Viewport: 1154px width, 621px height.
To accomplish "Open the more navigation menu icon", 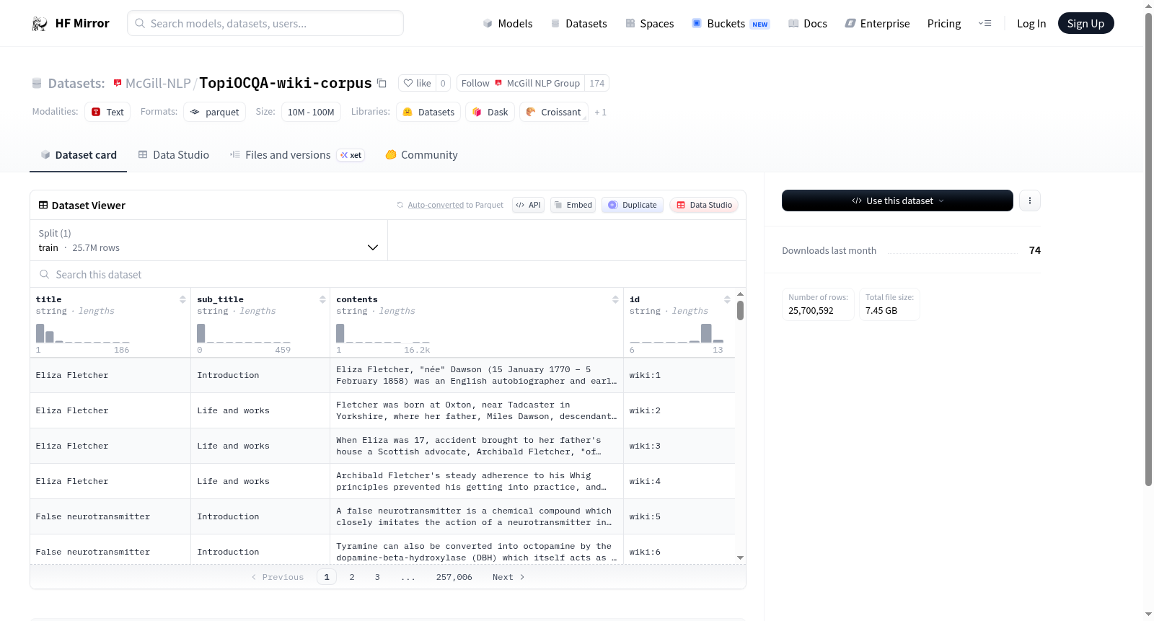I will [x=985, y=23].
